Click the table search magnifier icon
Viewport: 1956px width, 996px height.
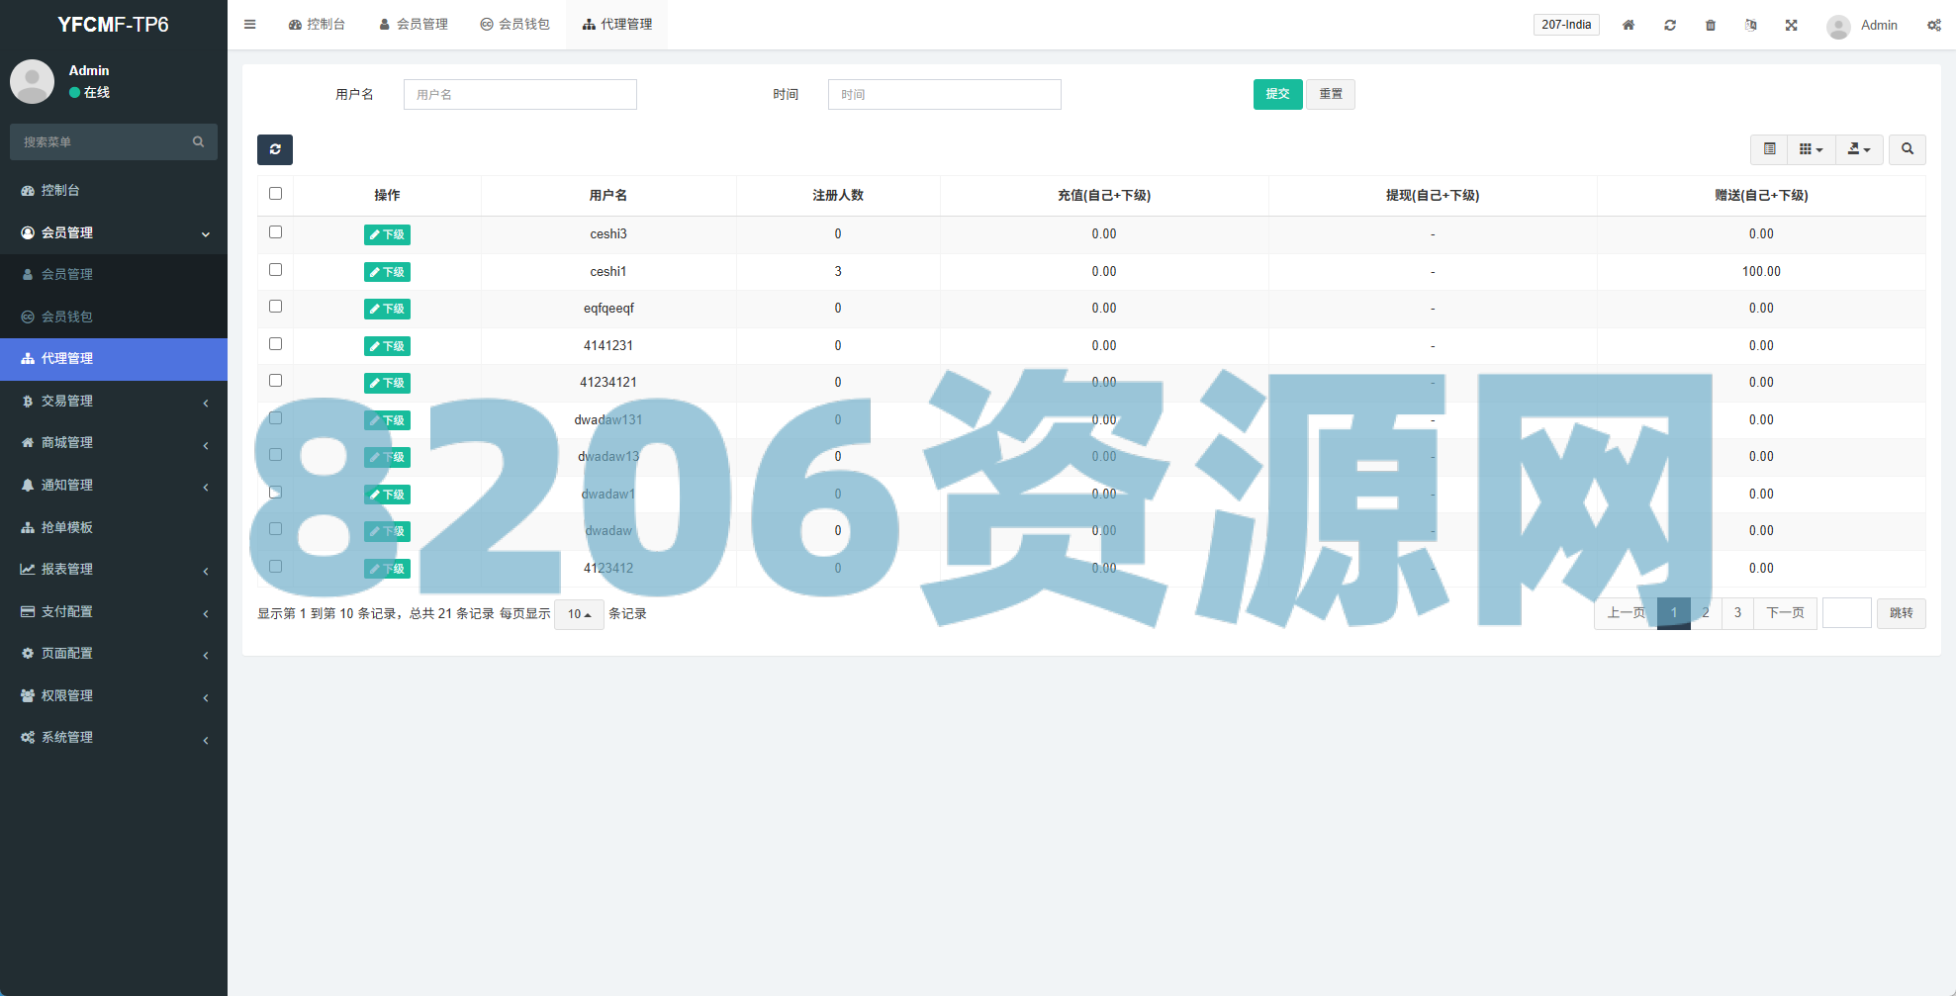pyautogui.click(x=1907, y=149)
